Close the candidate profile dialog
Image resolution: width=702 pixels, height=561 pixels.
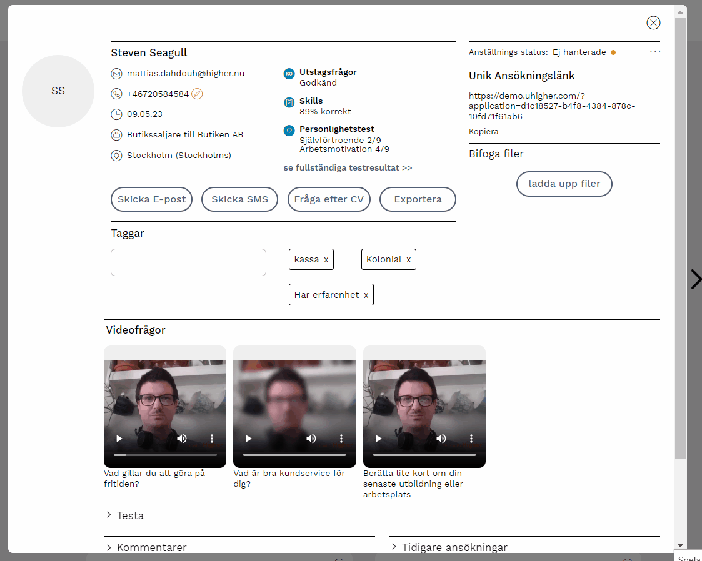tap(653, 23)
